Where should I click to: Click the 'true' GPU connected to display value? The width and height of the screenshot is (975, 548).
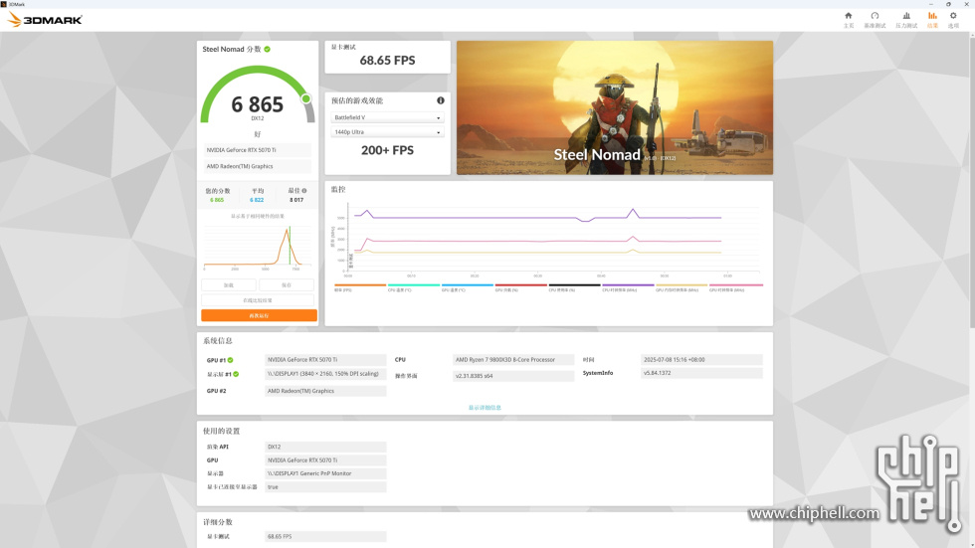coord(325,487)
